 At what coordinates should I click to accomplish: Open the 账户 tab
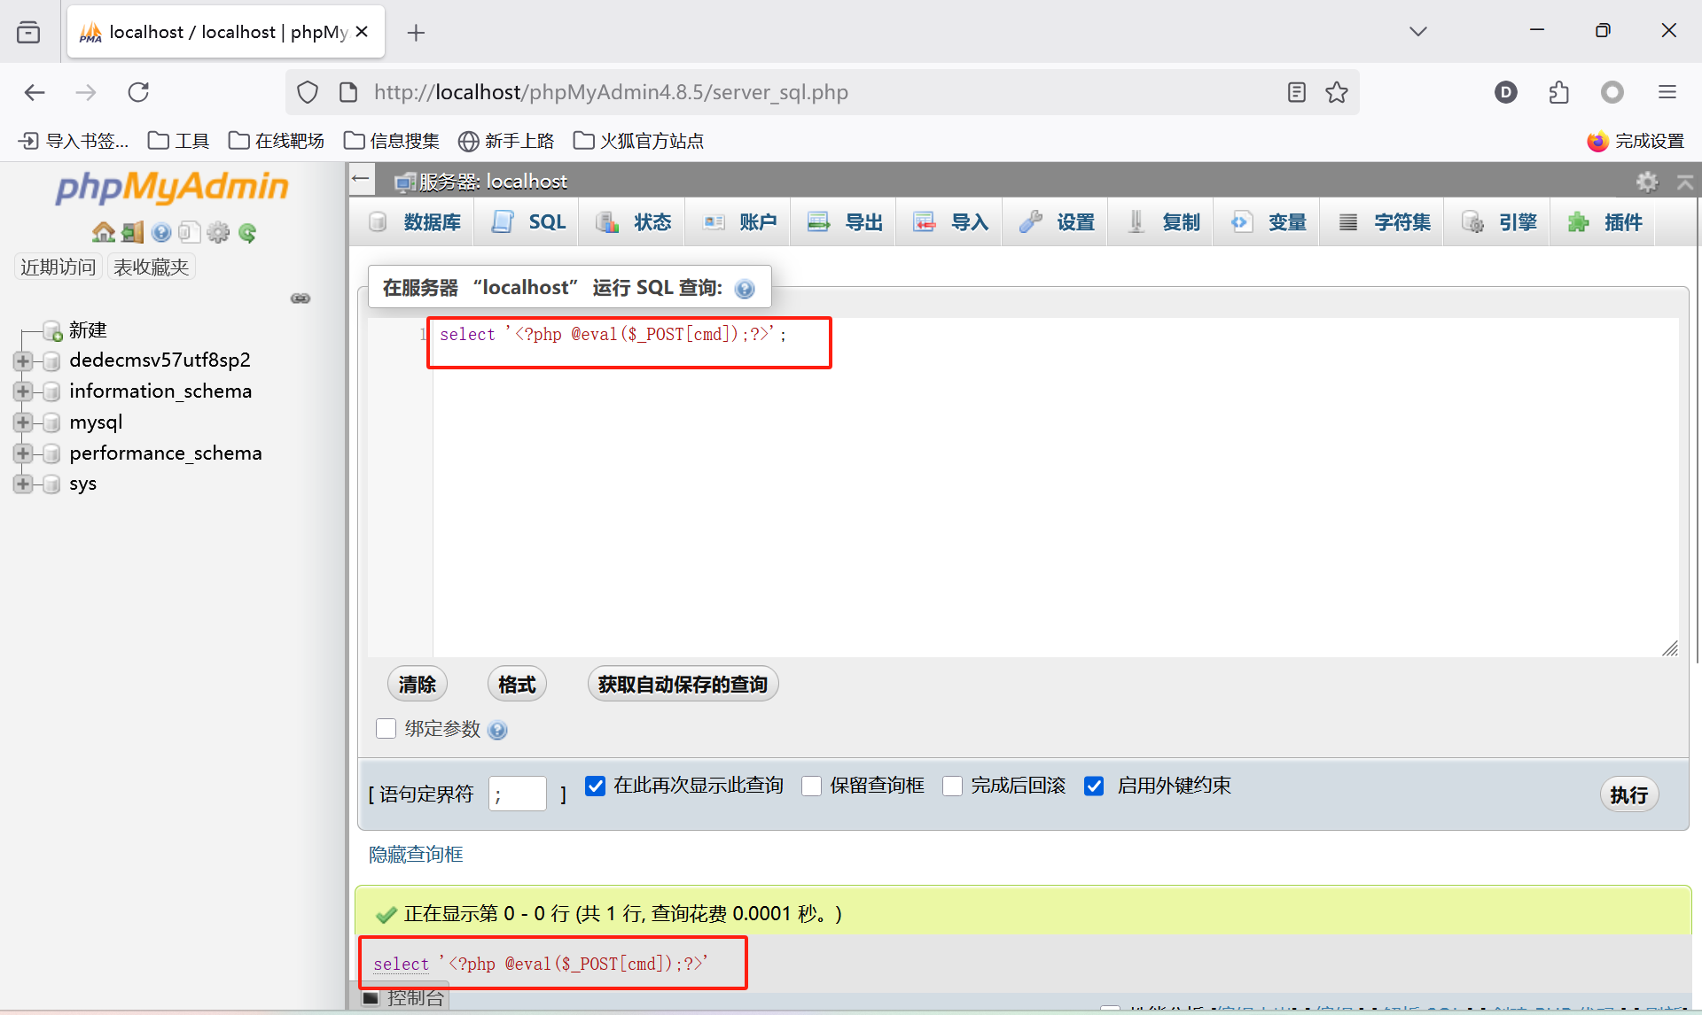[x=739, y=222]
